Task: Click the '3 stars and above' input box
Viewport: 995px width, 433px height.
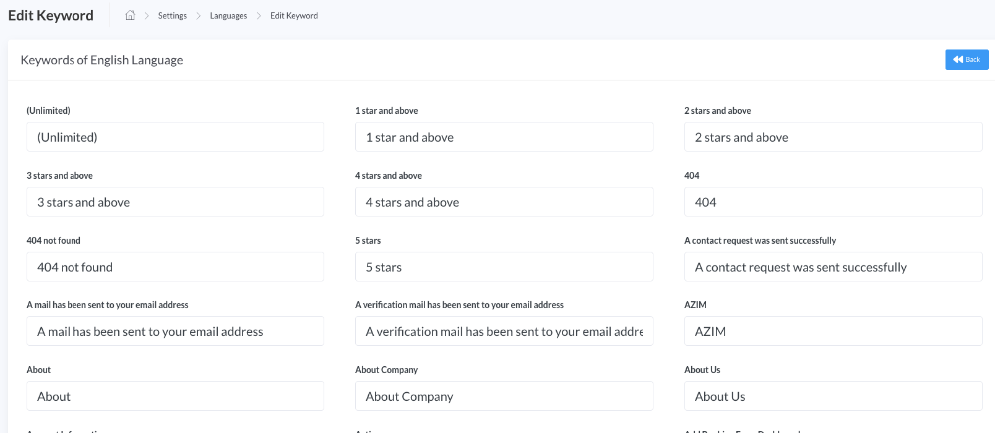Action: coord(175,202)
